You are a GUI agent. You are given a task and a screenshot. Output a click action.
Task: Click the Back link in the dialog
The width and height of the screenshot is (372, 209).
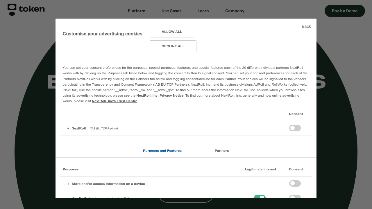click(x=306, y=26)
